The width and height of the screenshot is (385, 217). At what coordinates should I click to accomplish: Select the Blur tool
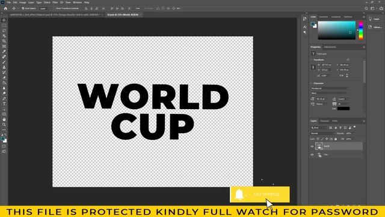[x=4, y=88]
